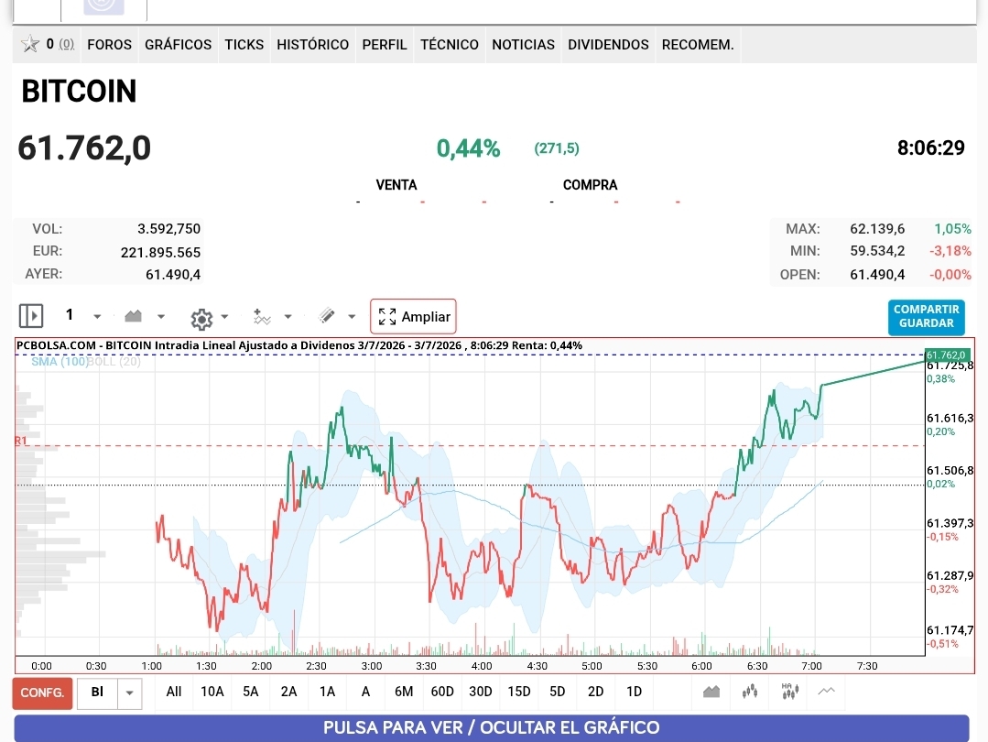View the DIVIDENDOS tab
Viewport: 988px width, 742px height.
coord(608,45)
